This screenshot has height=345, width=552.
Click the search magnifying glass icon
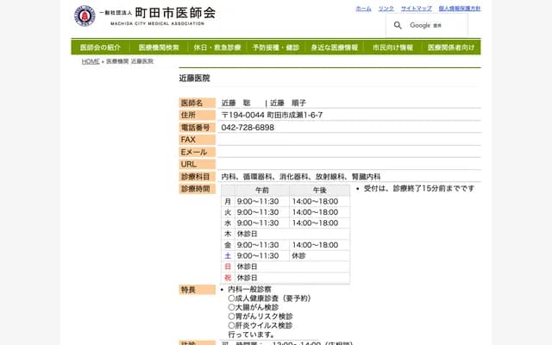[x=398, y=26]
